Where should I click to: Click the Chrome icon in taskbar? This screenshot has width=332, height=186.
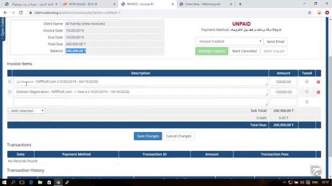58,182
